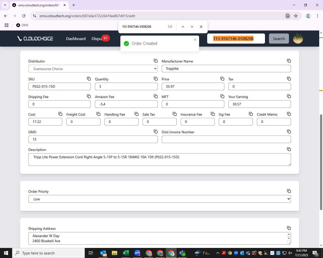
Task: Copy the Amazon Fee value
Action: click(156, 96)
